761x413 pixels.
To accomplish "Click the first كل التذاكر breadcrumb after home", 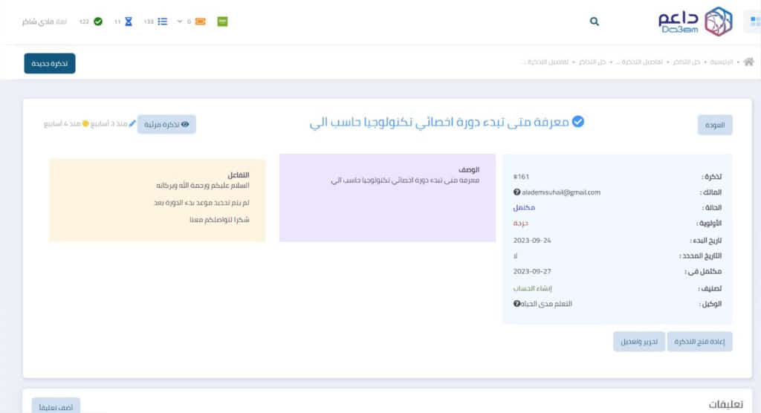I will pos(686,62).
